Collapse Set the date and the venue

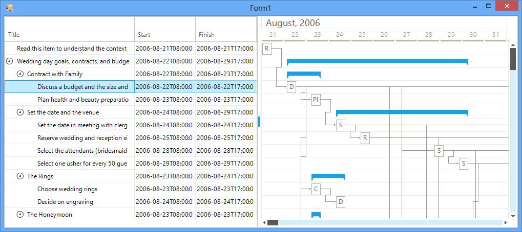(x=20, y=112)
